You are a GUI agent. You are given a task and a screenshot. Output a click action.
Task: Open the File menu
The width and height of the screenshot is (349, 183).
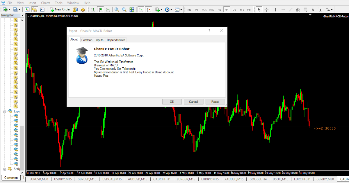tap(10, 3)
